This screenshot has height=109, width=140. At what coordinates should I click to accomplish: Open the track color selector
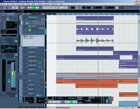point(122,8)
